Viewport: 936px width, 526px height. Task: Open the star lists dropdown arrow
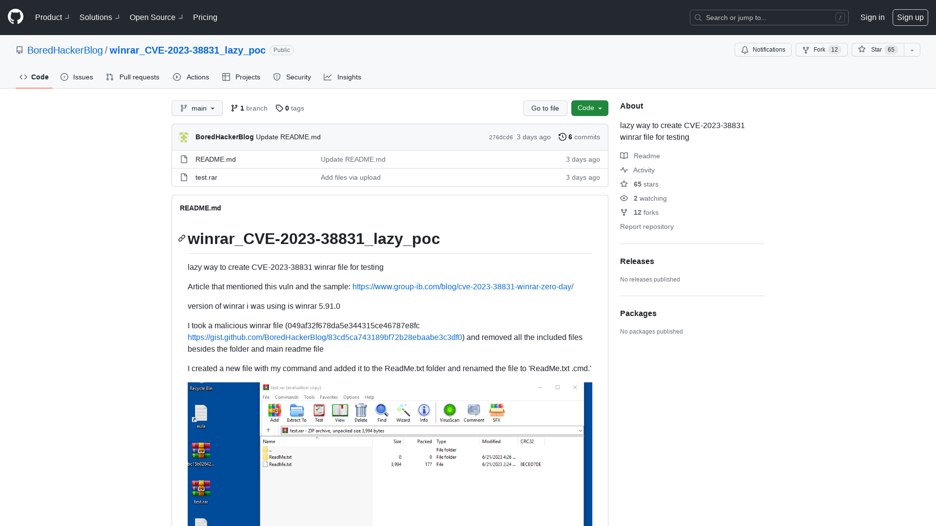912,50
